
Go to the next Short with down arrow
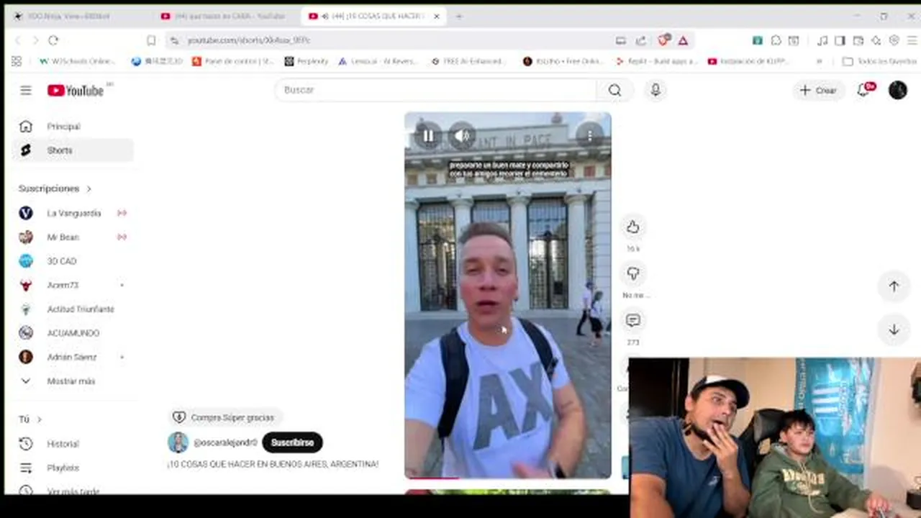[x=894, y=330]
